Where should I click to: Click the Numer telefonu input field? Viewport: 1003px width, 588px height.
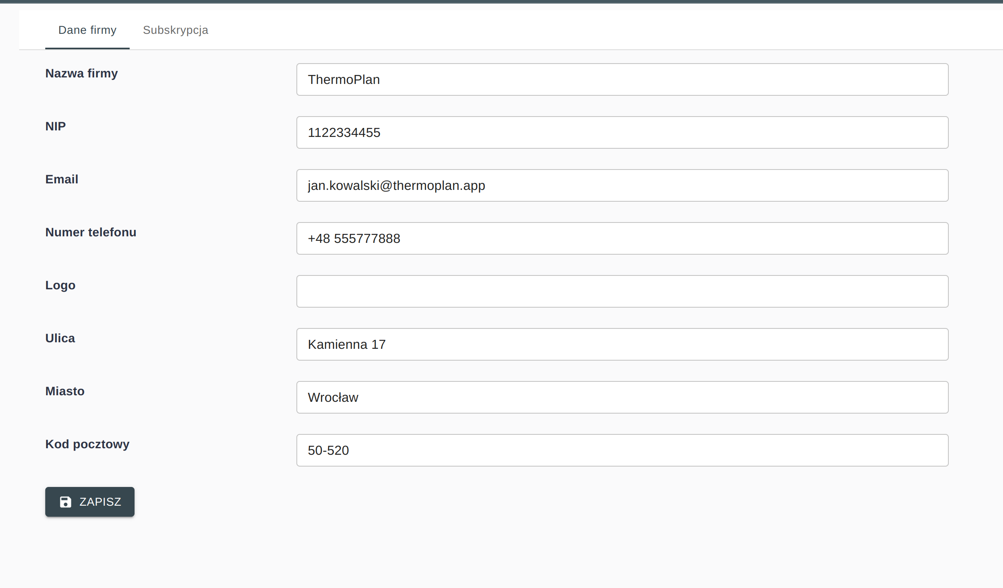click(x=622, y=238)
